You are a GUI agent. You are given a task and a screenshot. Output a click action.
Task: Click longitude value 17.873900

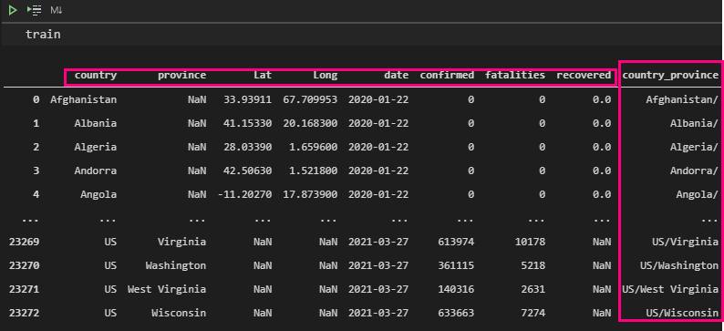[310, 194]
